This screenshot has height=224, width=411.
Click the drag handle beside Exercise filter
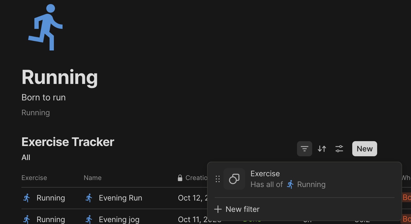tap(218, 179)
